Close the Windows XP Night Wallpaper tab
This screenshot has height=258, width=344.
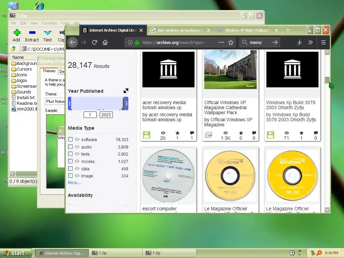point(276,30)
